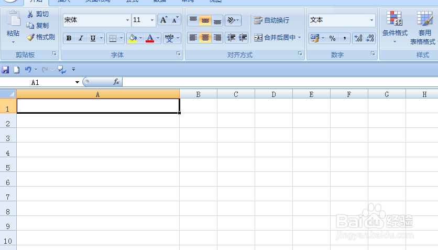This screenshot has height=250, width=438.
Task: Open the number format dropdown (文本)
Action: [371, 20]
